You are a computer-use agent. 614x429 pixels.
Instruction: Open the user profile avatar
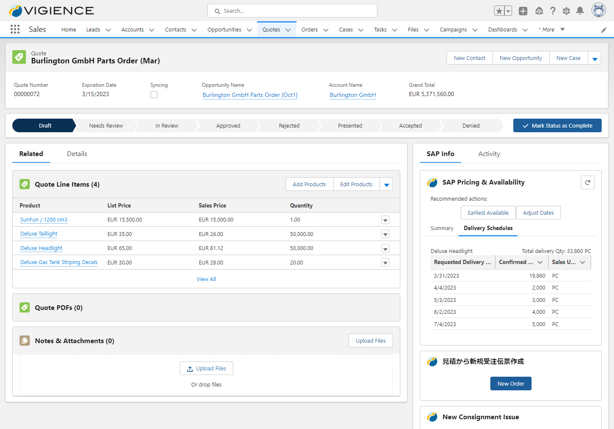599,10
